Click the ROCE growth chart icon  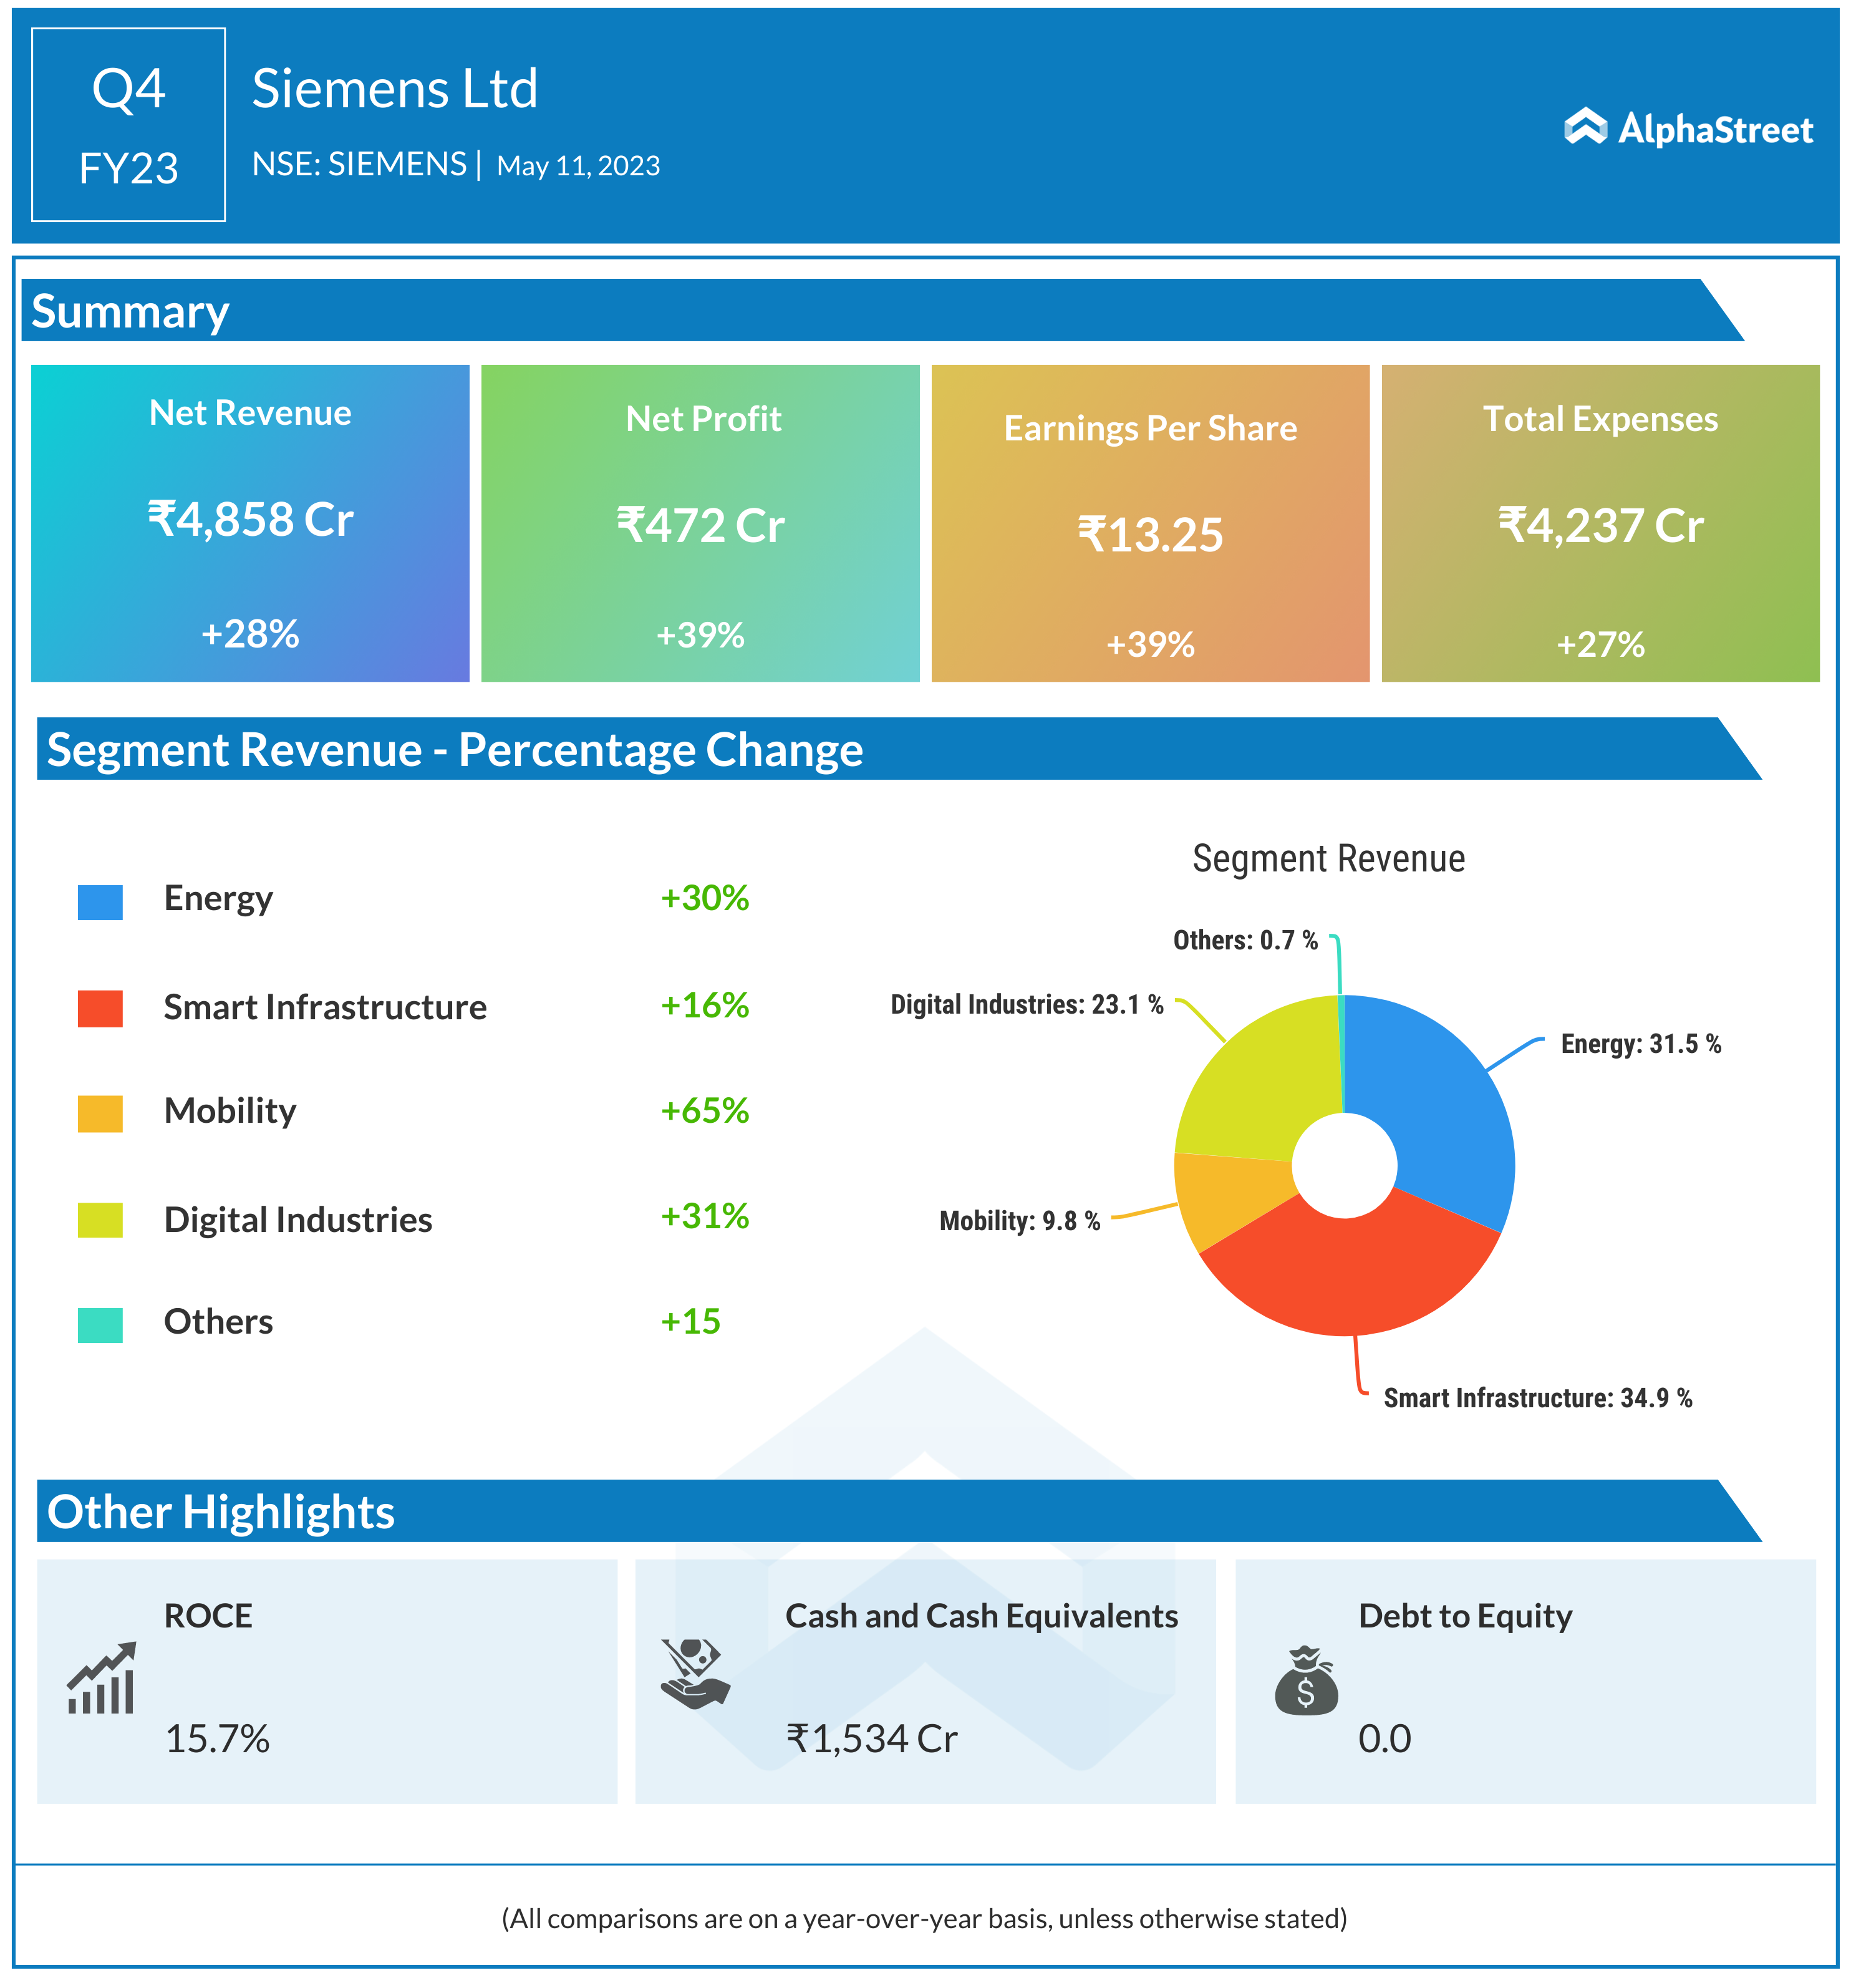pos(101,1679)
